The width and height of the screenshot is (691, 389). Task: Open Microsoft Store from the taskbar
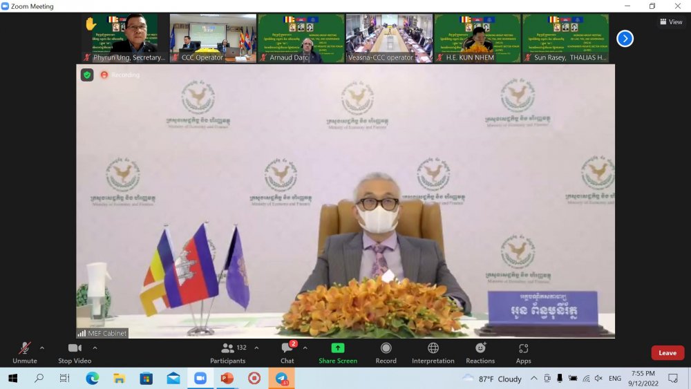point(146,378)
